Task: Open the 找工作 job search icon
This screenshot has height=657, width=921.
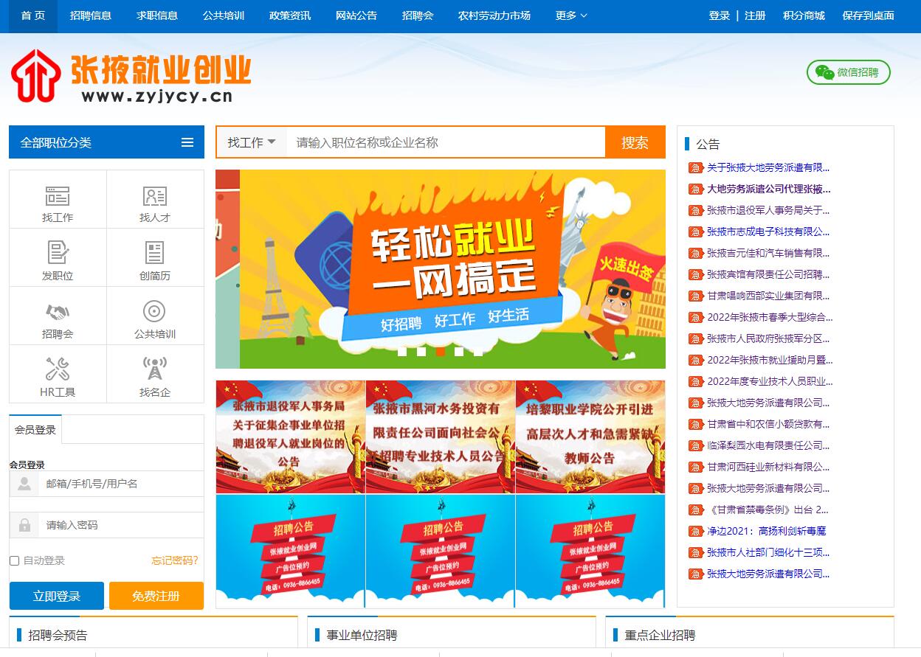Action: coord(58,196)
